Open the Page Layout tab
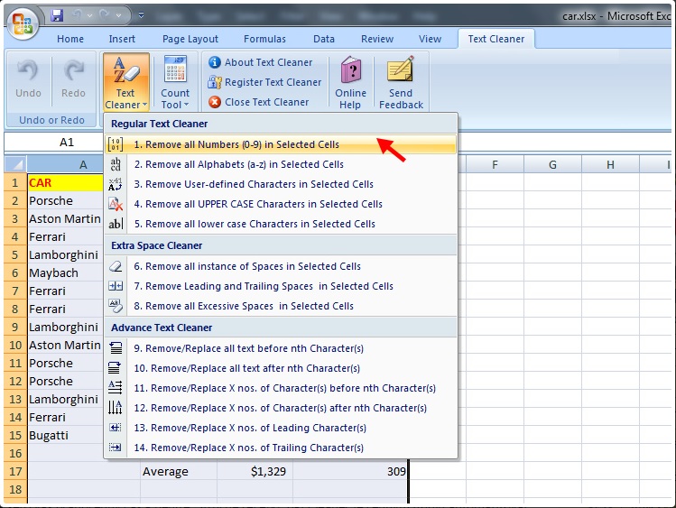 click(190, 39)
